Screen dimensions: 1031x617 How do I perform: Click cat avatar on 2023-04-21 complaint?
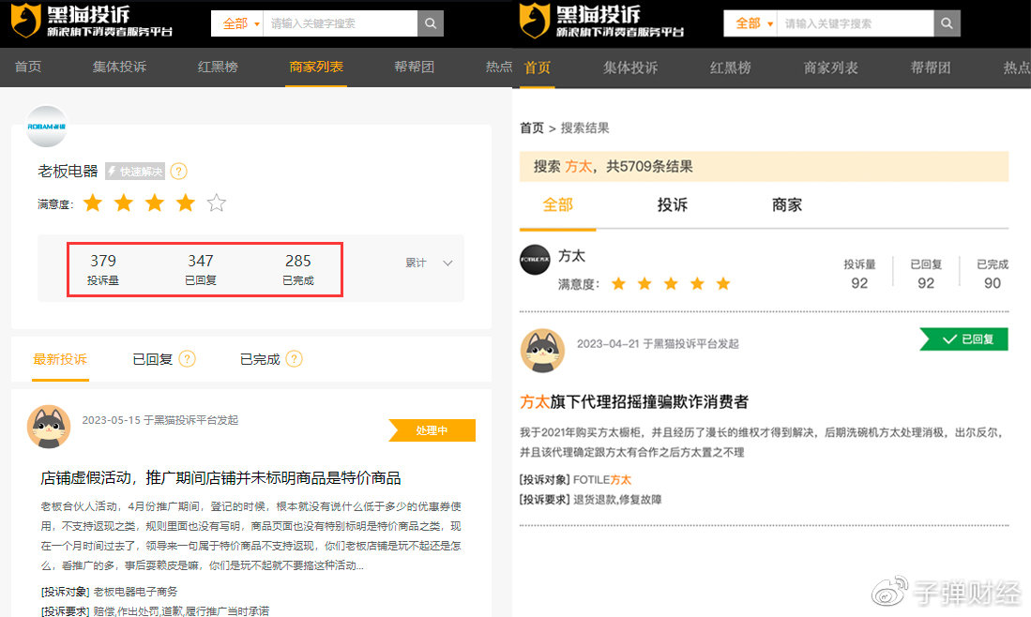(542, 351)
